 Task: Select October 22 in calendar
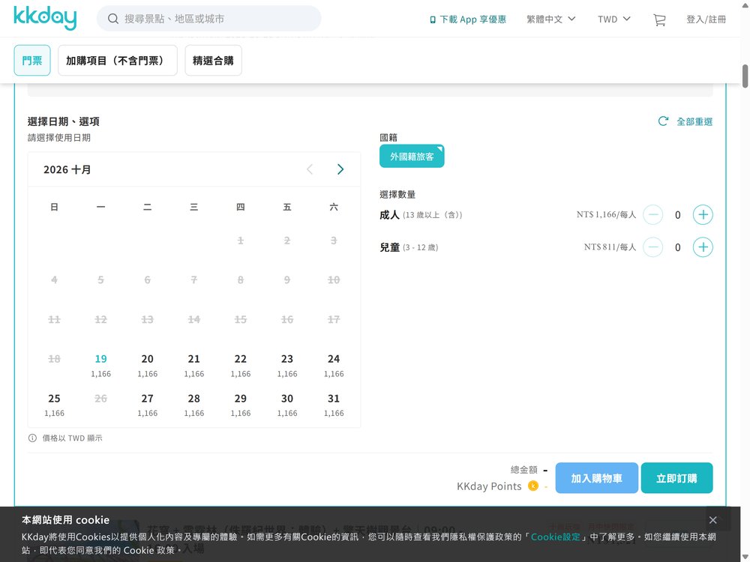click(241, 365)
